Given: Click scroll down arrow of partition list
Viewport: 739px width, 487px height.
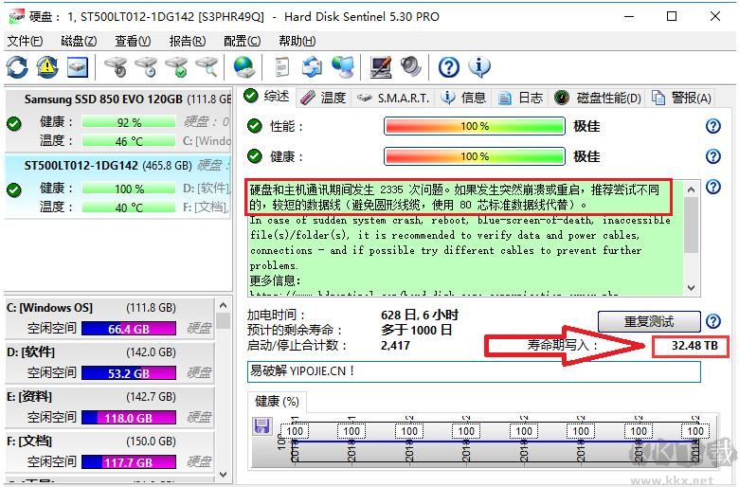Looking at the screenshot, I should pos(224,475).
